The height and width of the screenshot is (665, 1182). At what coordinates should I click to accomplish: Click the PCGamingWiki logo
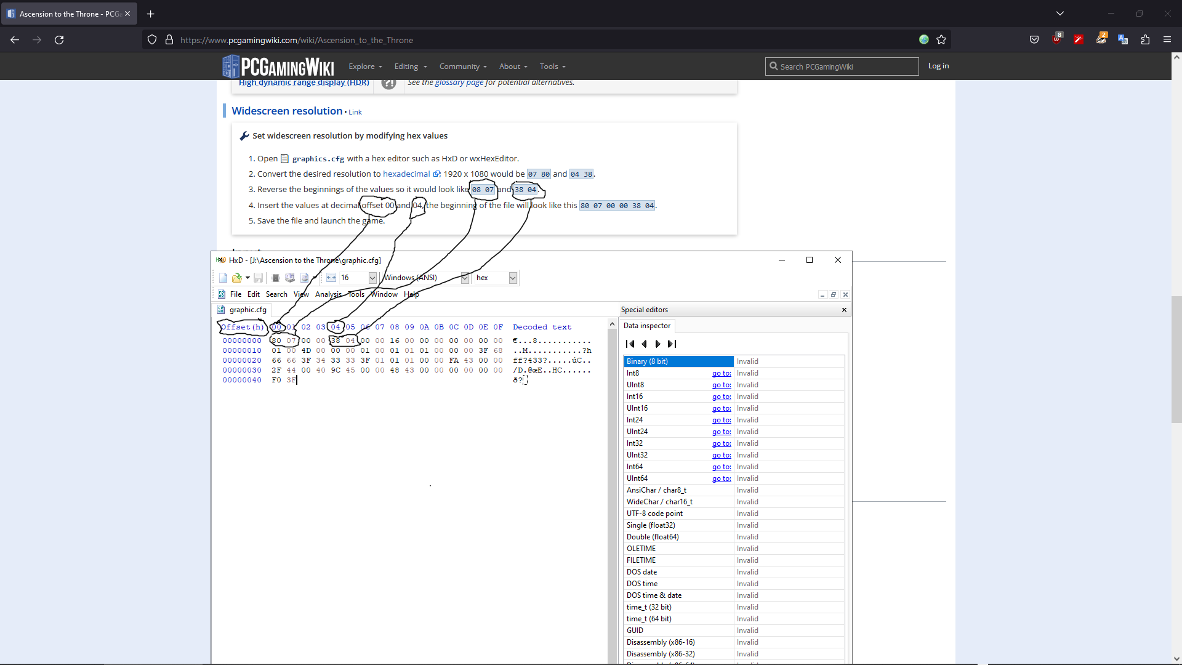[x=278, y=66]
